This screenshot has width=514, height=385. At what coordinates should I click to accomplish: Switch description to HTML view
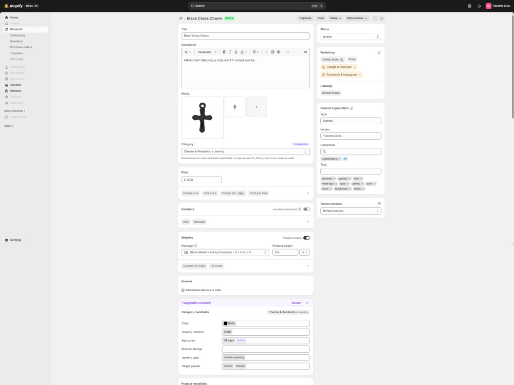pyautogui.click(x=305, y=52)
